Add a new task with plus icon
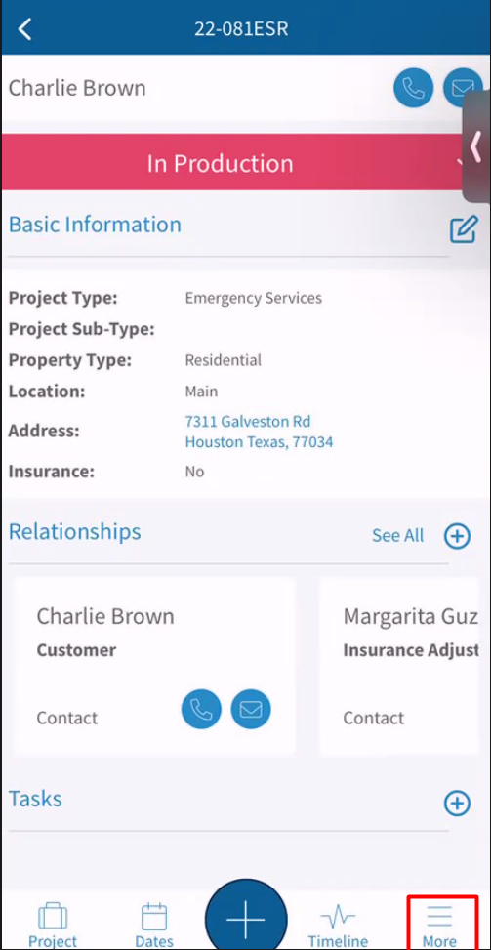Viewport: 491px width, 950px height. [457, 803]
